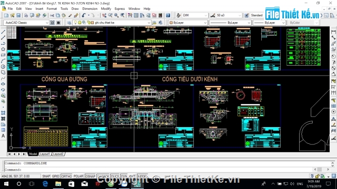Image resolution: width=337 pixels, height=189 pixels.
Task: Select the Polyline tool in Draw toolbar
Action: tap(3, 44)
